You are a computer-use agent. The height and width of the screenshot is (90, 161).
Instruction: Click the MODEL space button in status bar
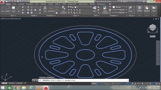(x=94, y=83)
